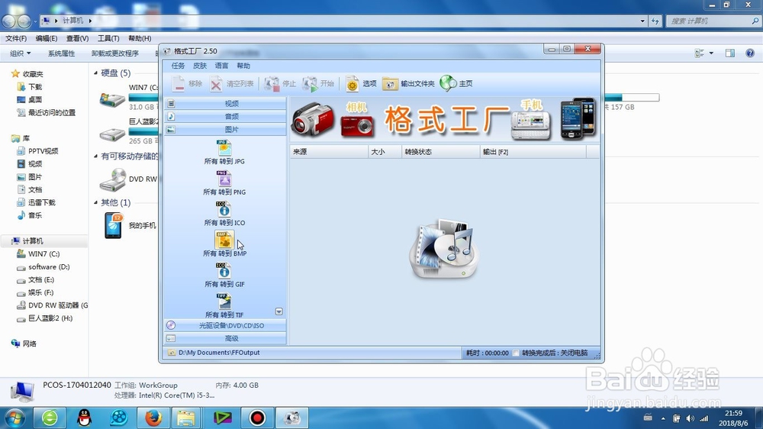Screen dimensions: 763x429
Task: Open the 编辑(E) menu in Explorer
Action: (x=47, y=38)
